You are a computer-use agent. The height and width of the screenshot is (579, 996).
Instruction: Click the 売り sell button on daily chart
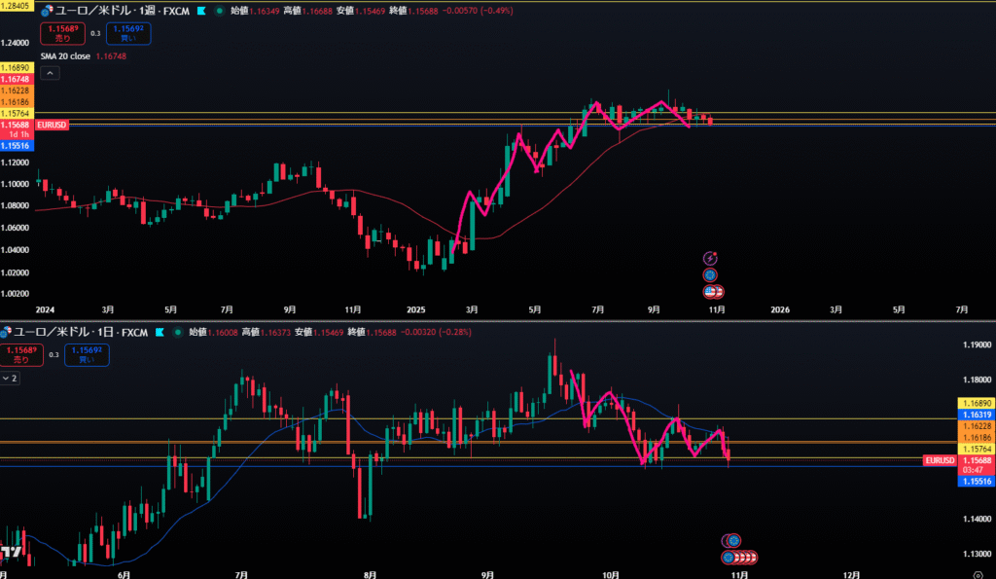point(21,354)
